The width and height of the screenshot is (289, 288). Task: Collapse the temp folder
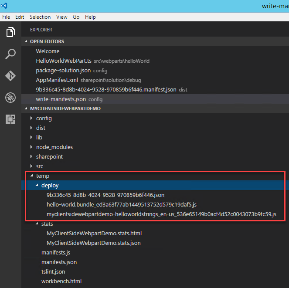[x=31, y=176]
